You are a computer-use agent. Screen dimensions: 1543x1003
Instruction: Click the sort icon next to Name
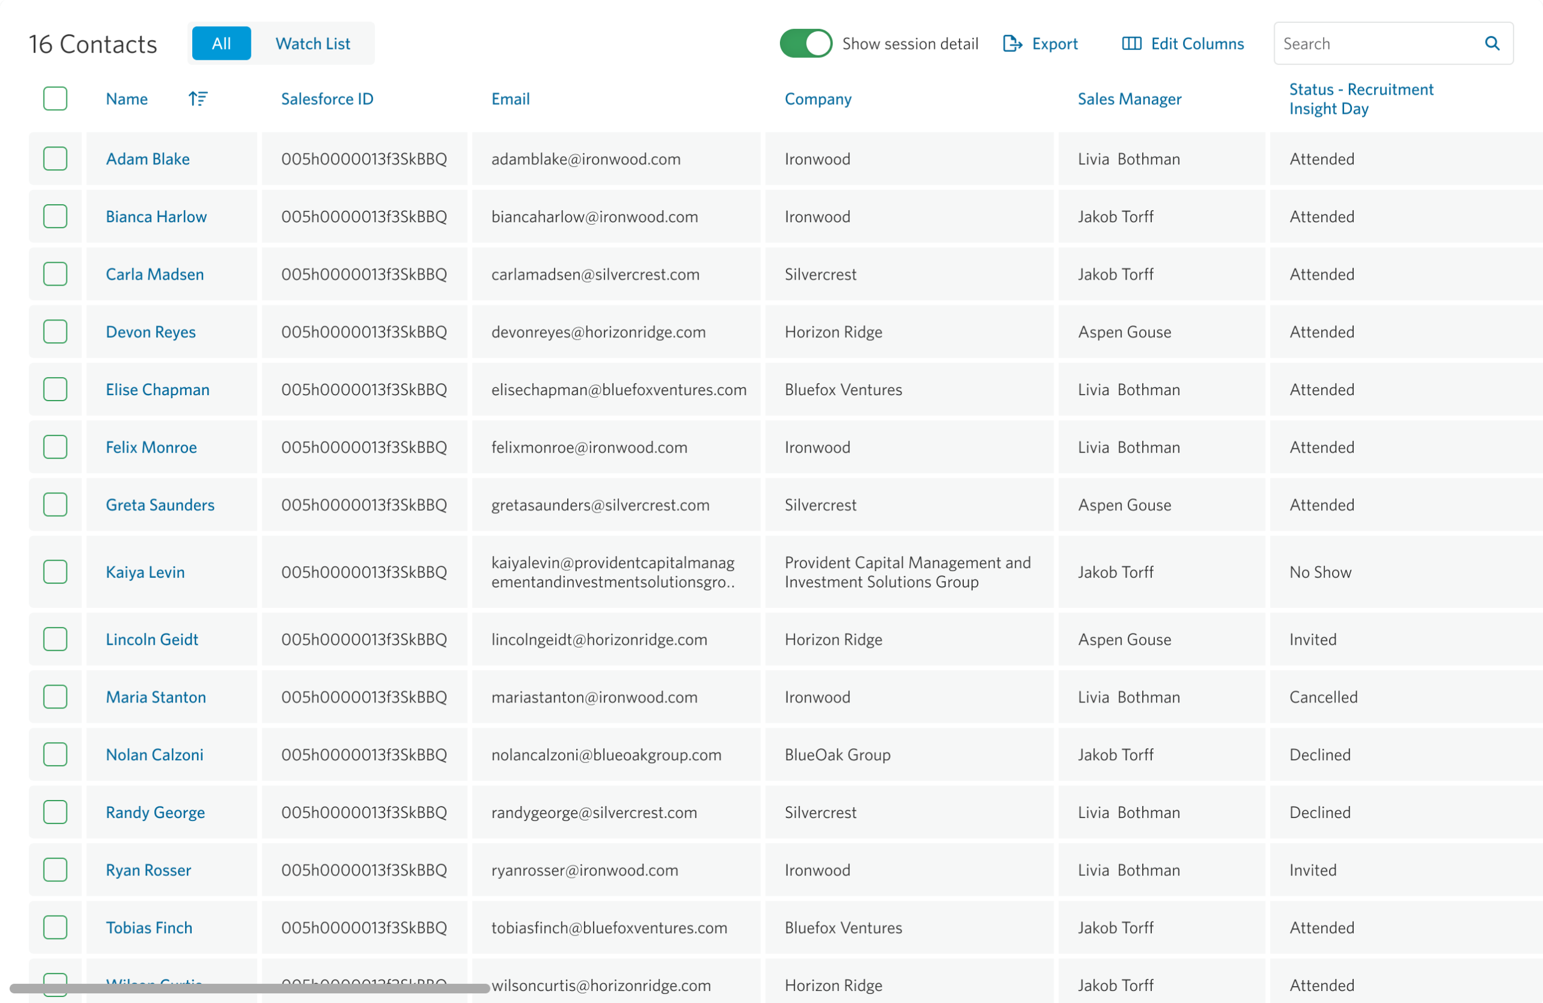point(198,98)
